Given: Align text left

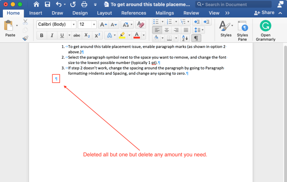Looking at the screenshot, I should tap(157, 30).
